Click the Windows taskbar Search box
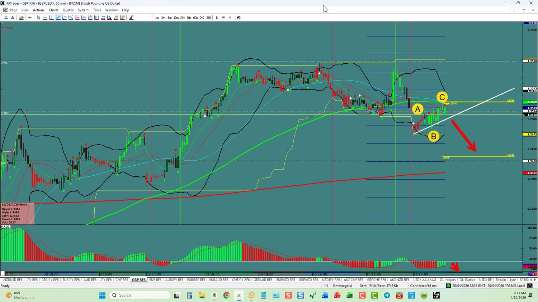Image resolution: width=538 pixels, height=302 pixels. click(x=140, y=295)
